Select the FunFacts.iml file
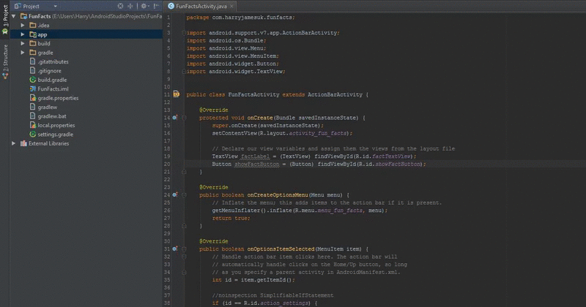 [x=53, y=88]
